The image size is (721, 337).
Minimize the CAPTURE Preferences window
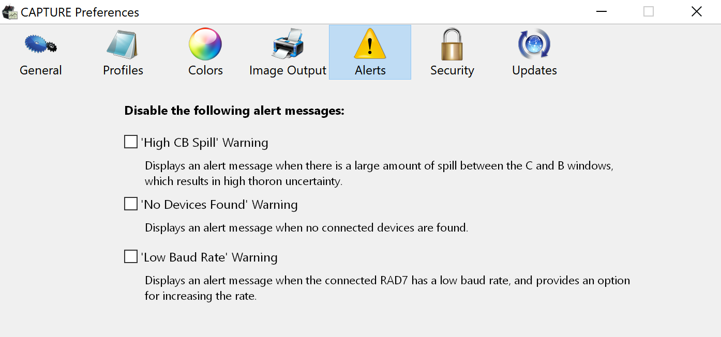(601, 11)
